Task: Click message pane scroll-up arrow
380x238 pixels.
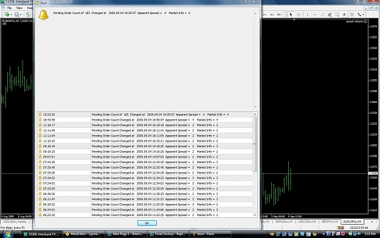Action: (255, 13)
